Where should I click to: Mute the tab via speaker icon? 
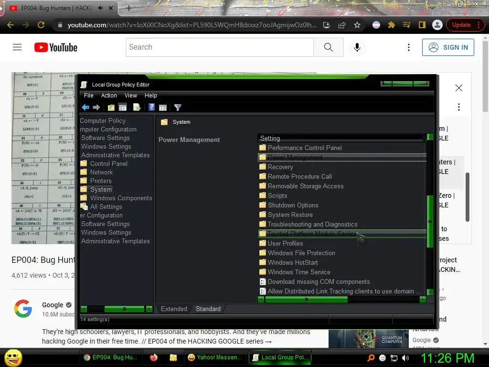coord(100,8)
